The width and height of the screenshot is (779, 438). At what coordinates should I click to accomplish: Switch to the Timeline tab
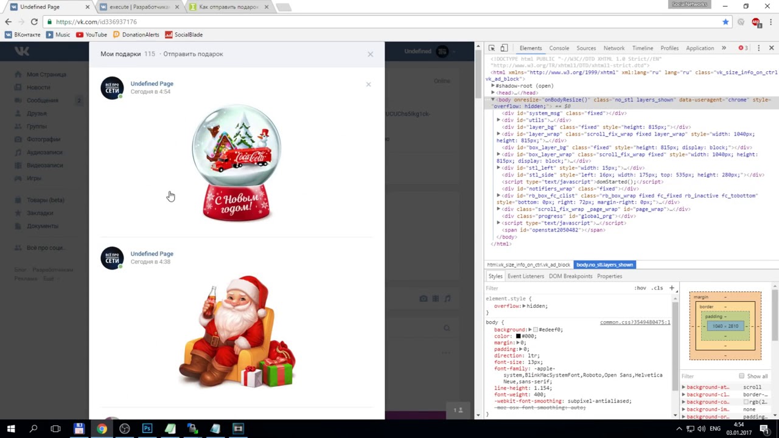[643, 48]
